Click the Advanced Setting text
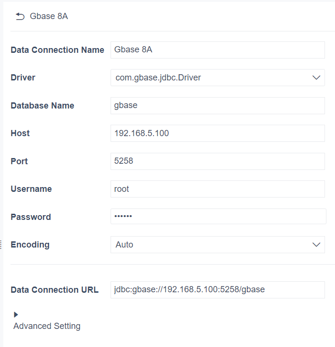 (47, 326)
